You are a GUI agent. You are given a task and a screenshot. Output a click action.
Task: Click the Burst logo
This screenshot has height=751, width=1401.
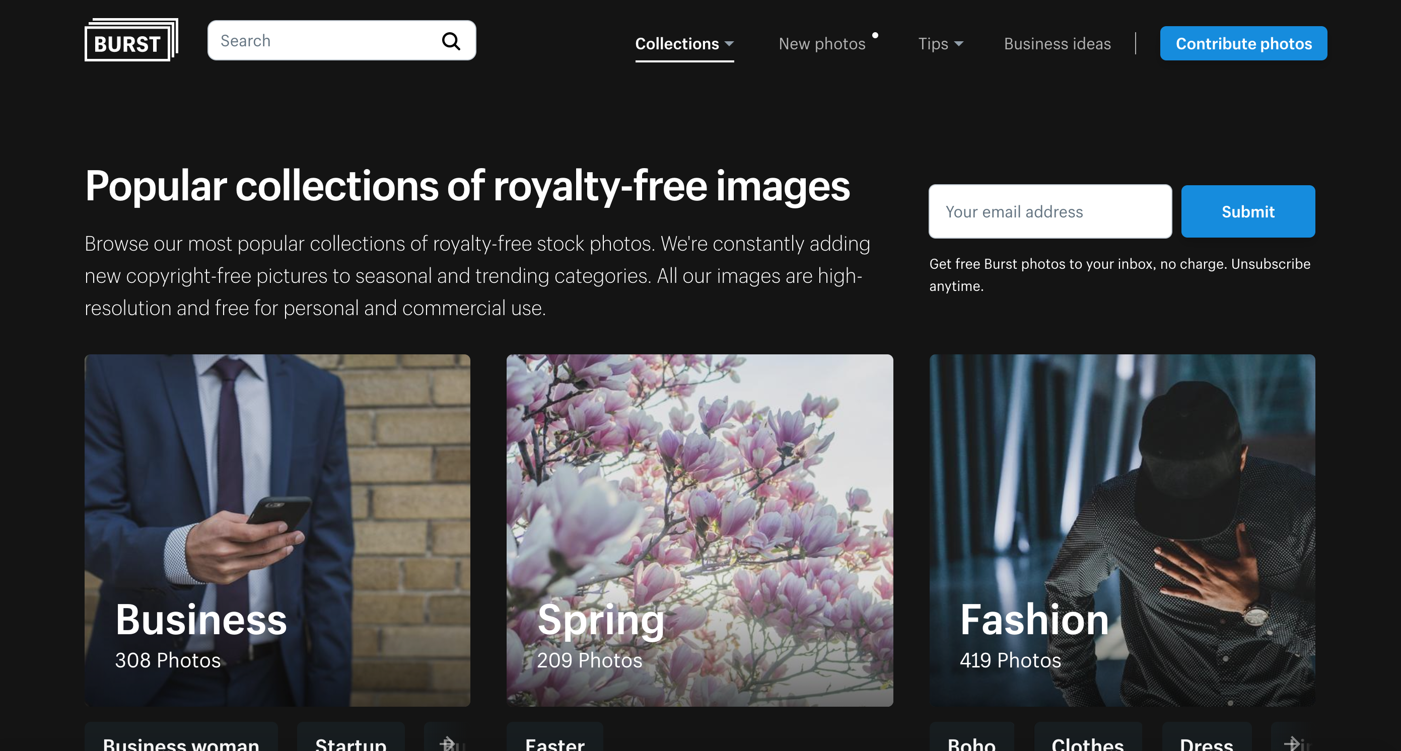tap(130, 40)
